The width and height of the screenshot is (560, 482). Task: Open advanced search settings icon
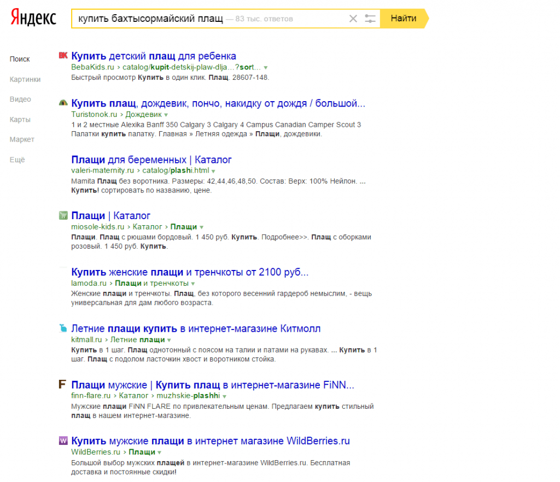tap(370, 19)
